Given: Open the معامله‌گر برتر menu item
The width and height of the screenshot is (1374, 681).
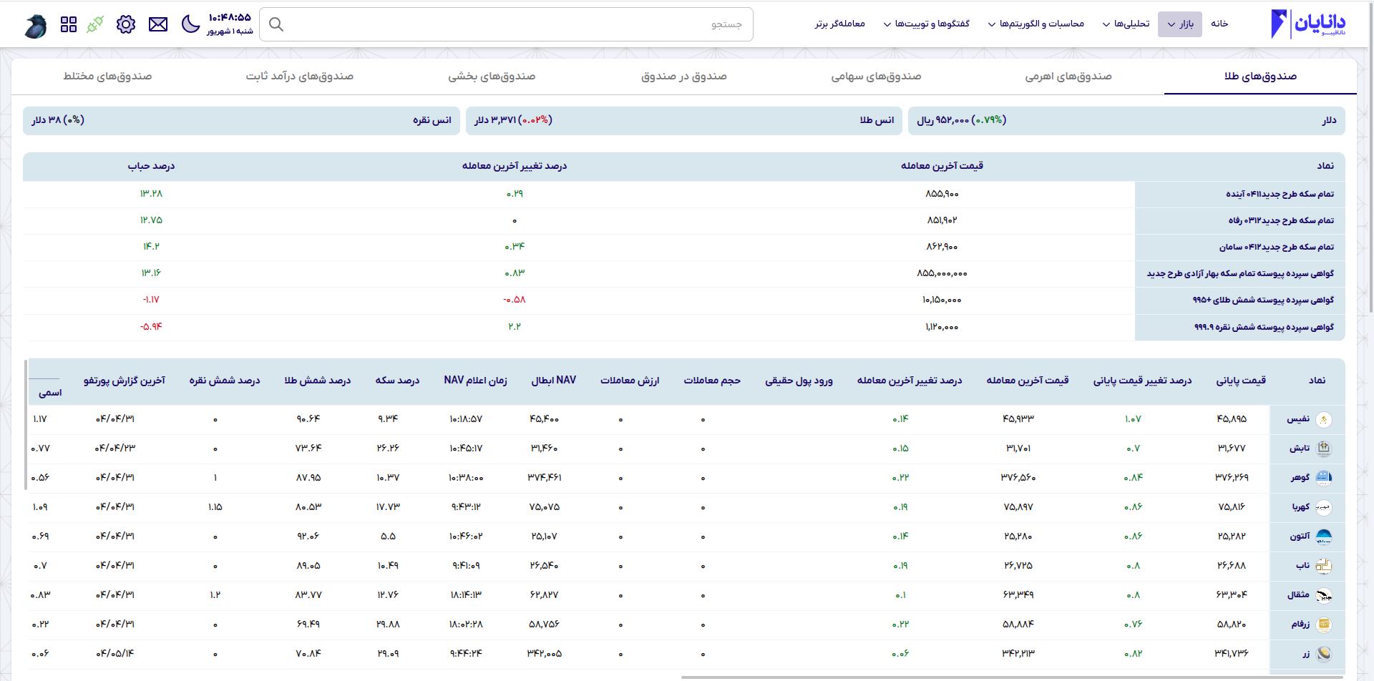Looking at the screenshot, I should 839,24.
